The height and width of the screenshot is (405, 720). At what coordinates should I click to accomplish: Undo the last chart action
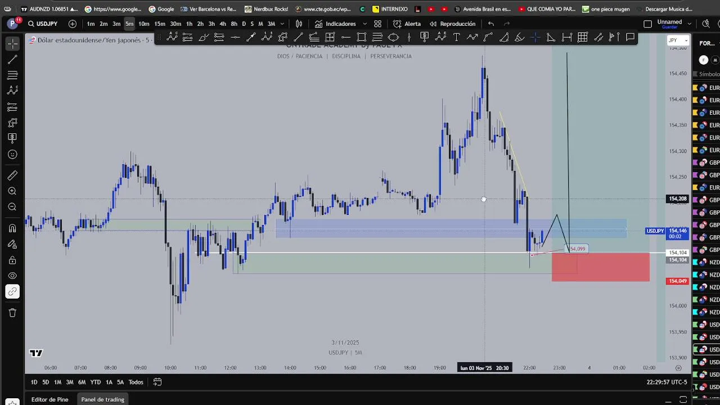point(491,24)
